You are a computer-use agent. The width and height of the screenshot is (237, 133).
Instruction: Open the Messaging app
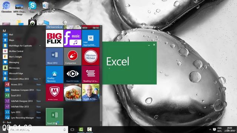22,62
